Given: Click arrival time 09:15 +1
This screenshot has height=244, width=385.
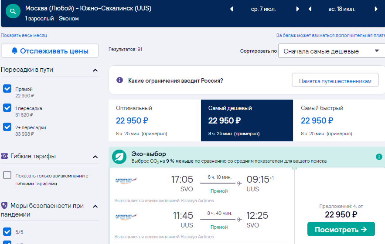Looking at the screenshot, I should coord(260,179).
